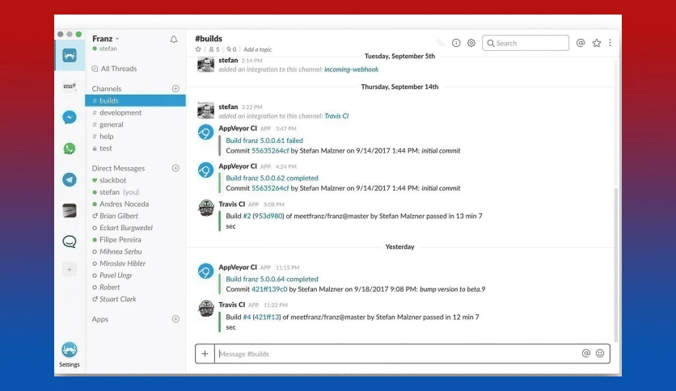
Task: Click the message list scrollbar
Action: pos(615,265)
